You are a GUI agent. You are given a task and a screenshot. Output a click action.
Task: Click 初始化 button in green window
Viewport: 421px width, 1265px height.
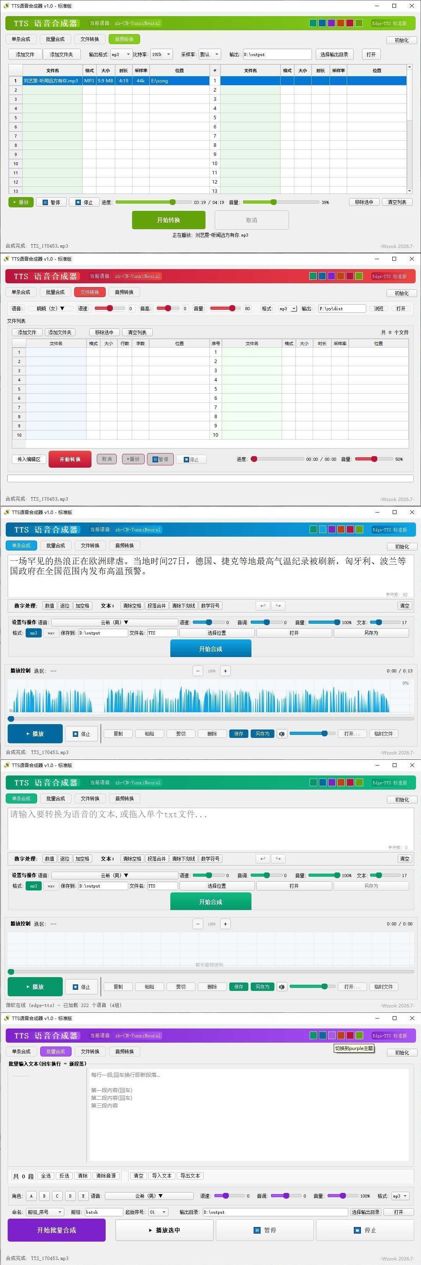402,800
